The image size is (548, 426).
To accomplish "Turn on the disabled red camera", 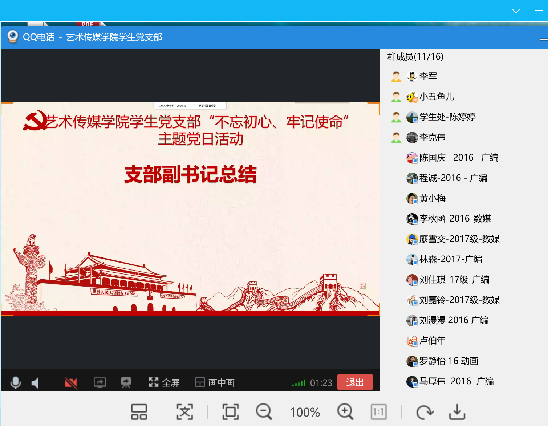I will (x=71, y=383).
